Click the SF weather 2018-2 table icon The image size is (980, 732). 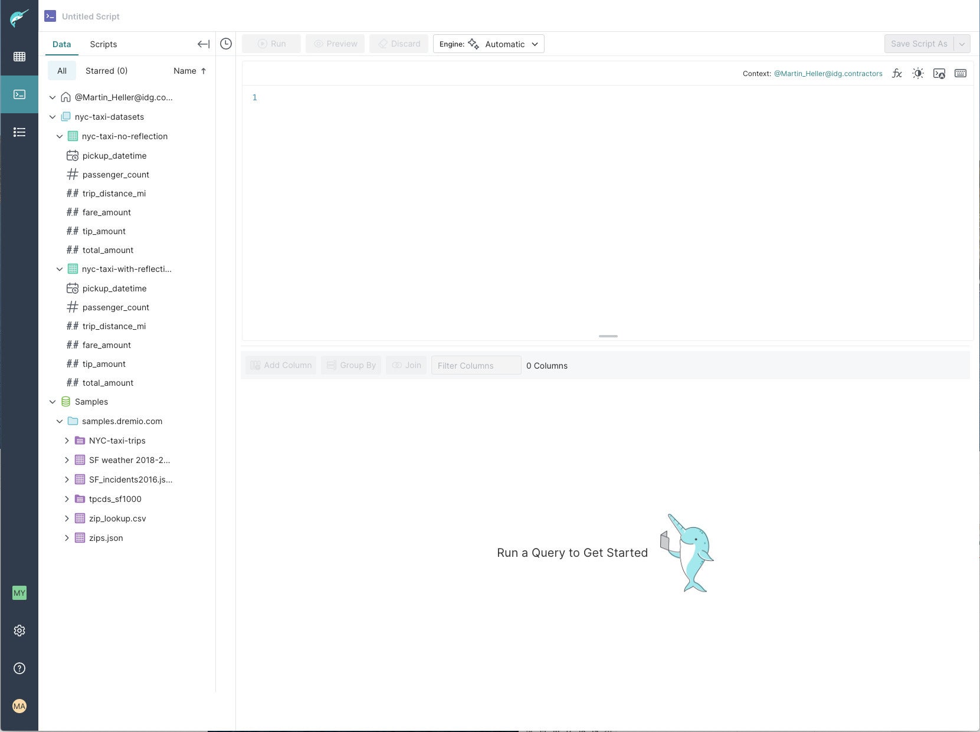(80, 460)
